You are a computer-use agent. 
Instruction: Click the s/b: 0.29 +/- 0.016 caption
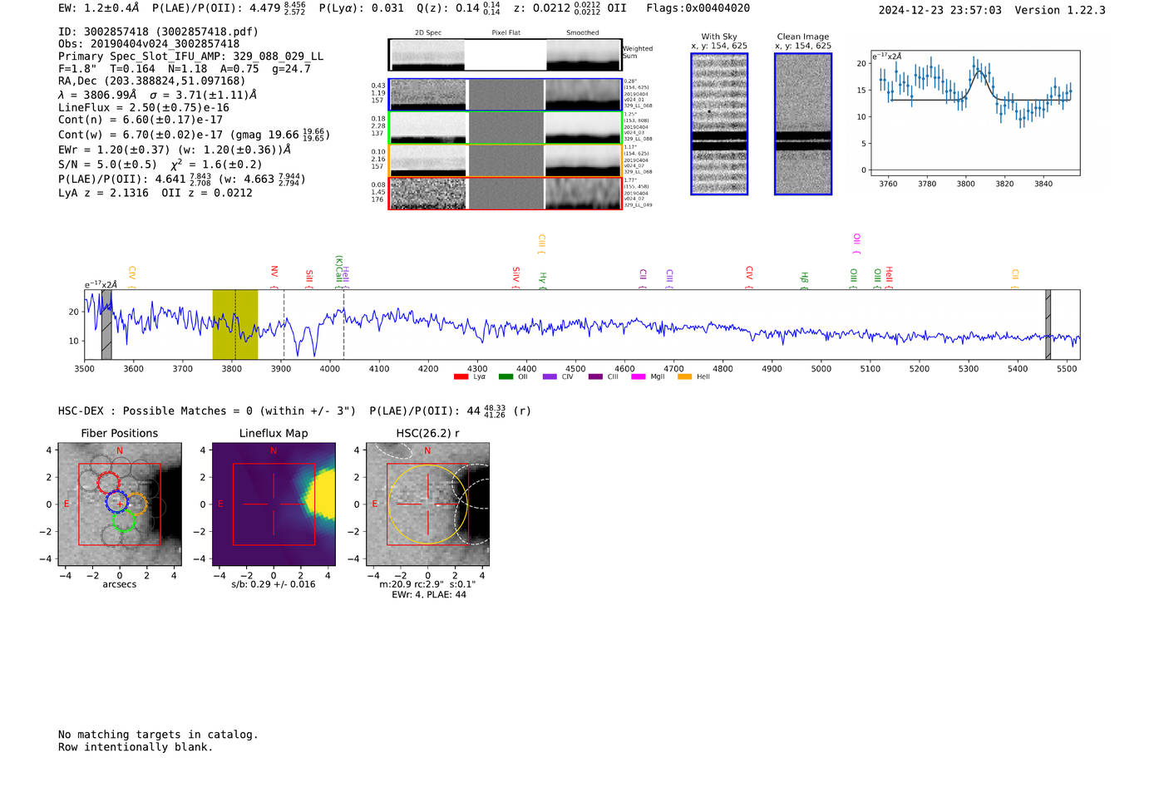point(274,584)
